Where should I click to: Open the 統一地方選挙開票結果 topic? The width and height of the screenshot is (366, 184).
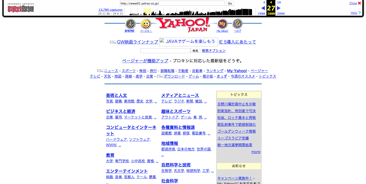pos(235,145)
